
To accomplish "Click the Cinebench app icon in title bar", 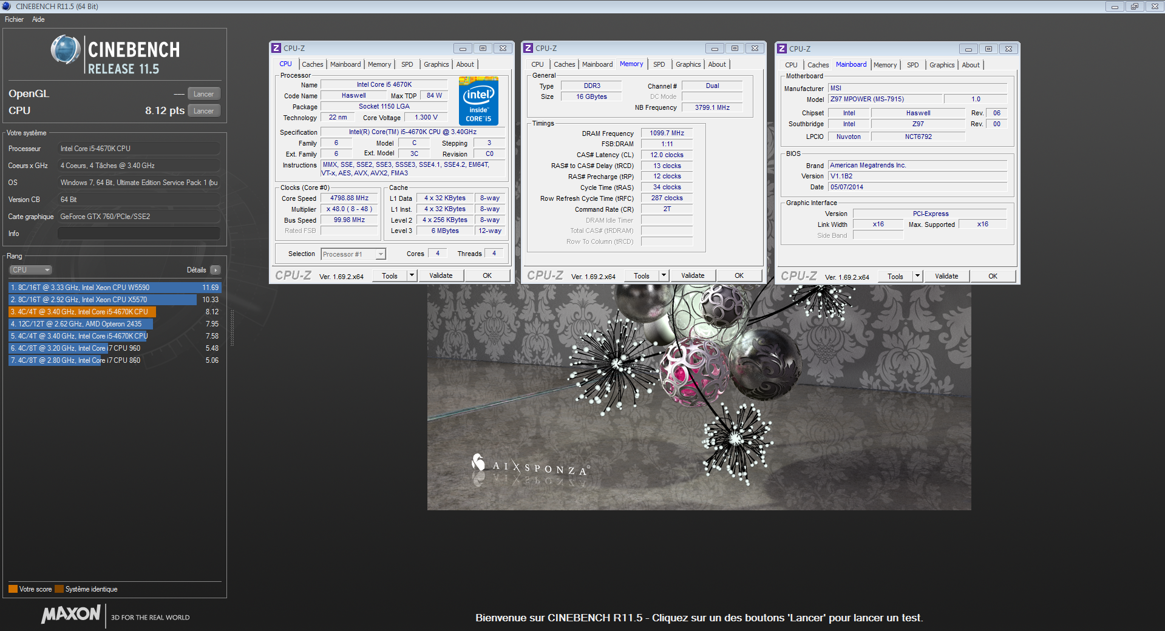I will click(7, 6).
